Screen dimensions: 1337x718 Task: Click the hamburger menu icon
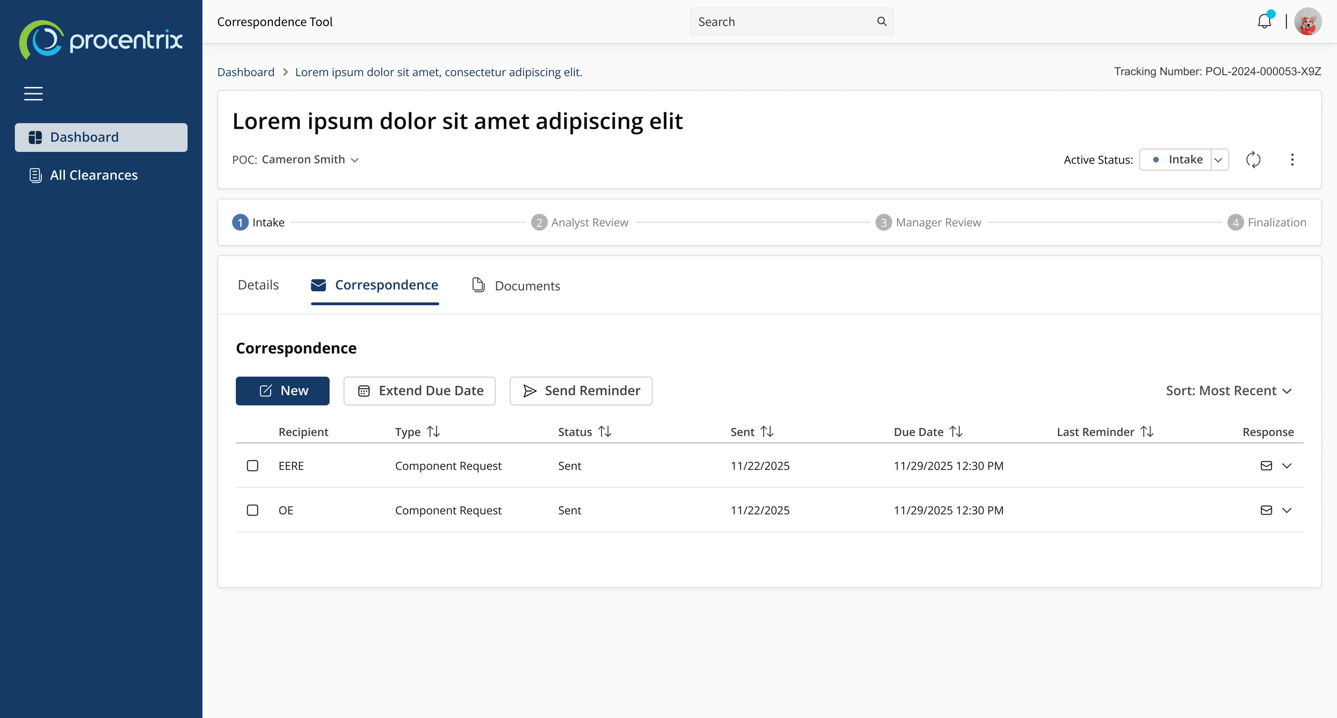pos(33,93)
